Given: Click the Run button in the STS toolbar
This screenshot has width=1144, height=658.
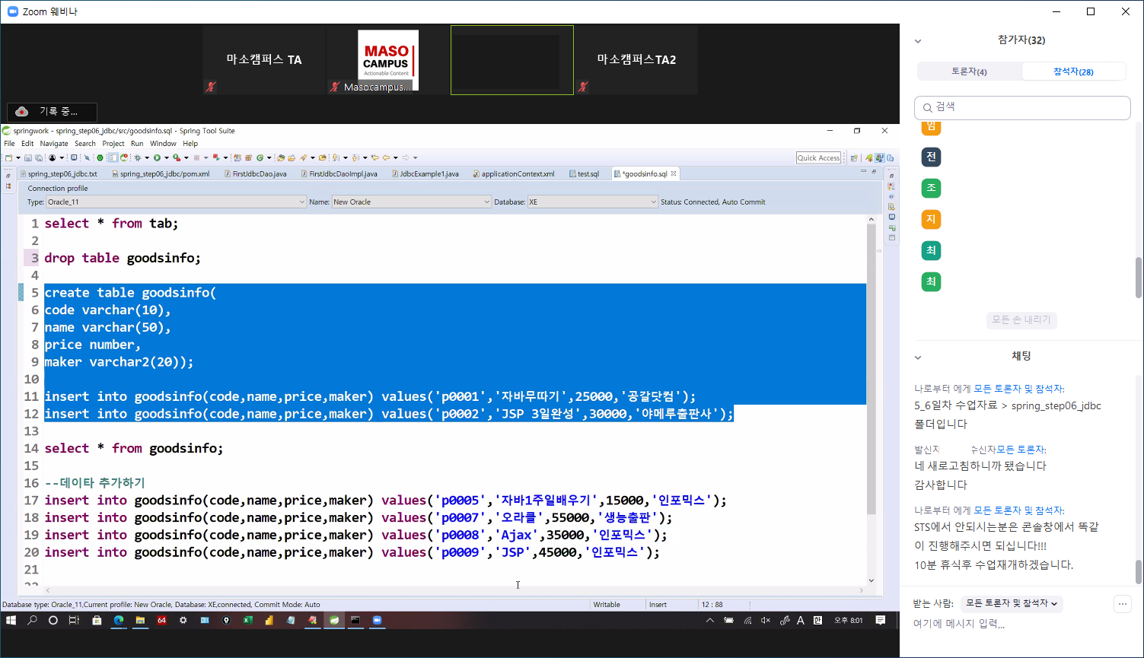Looking at the screenshot, I should pos(157,158).
